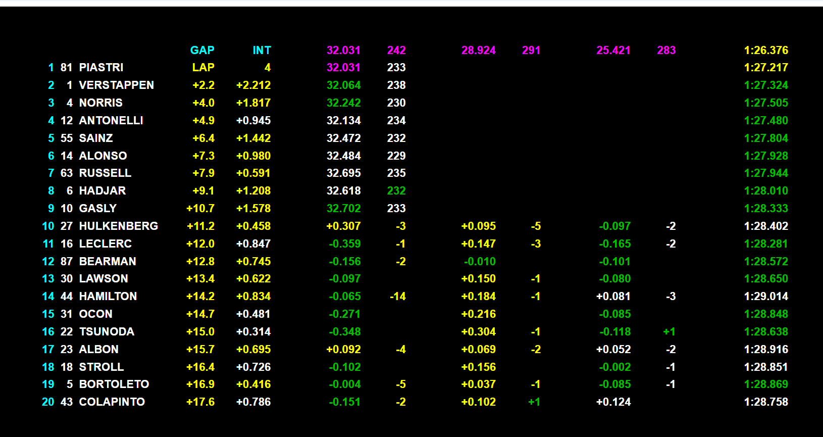
Task: Click the GAP column header
Action: click(202, 50)
